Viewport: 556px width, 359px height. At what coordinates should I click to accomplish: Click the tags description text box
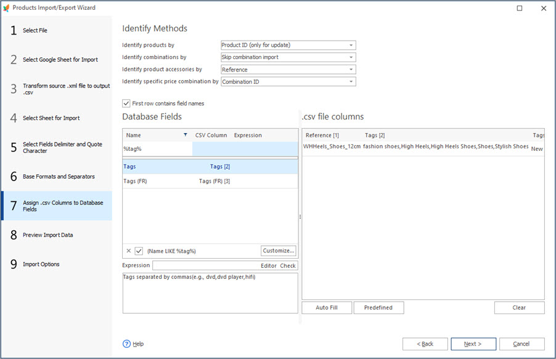(x=210, y=293)
